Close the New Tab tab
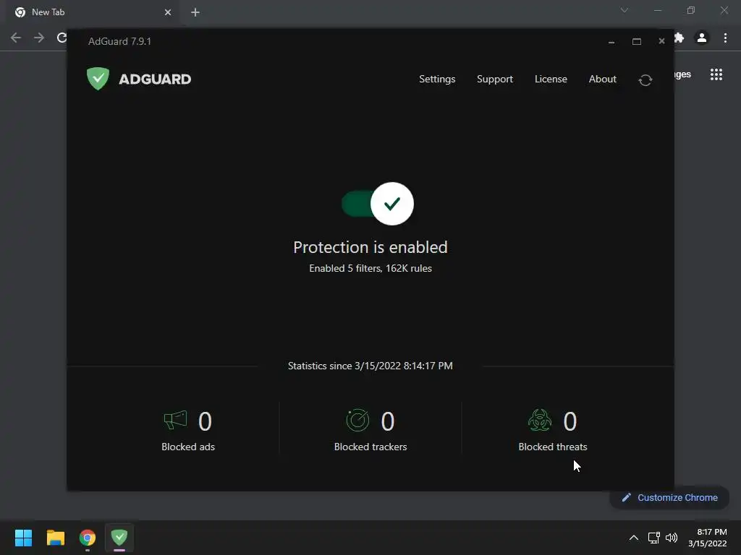Image resolution: width=741 pixels, height=555 pixels. coord(168,12)
